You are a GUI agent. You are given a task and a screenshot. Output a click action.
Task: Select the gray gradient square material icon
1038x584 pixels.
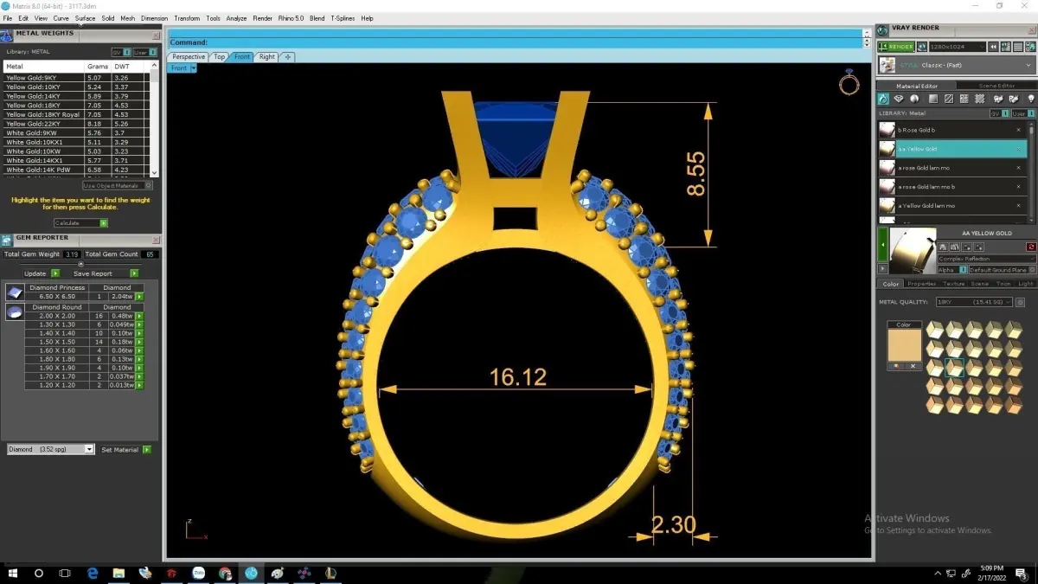[933, 99]
